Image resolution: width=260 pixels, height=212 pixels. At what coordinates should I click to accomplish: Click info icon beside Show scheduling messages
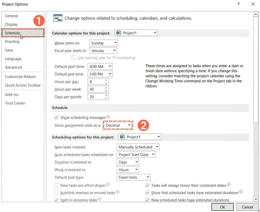click(108, 116)
